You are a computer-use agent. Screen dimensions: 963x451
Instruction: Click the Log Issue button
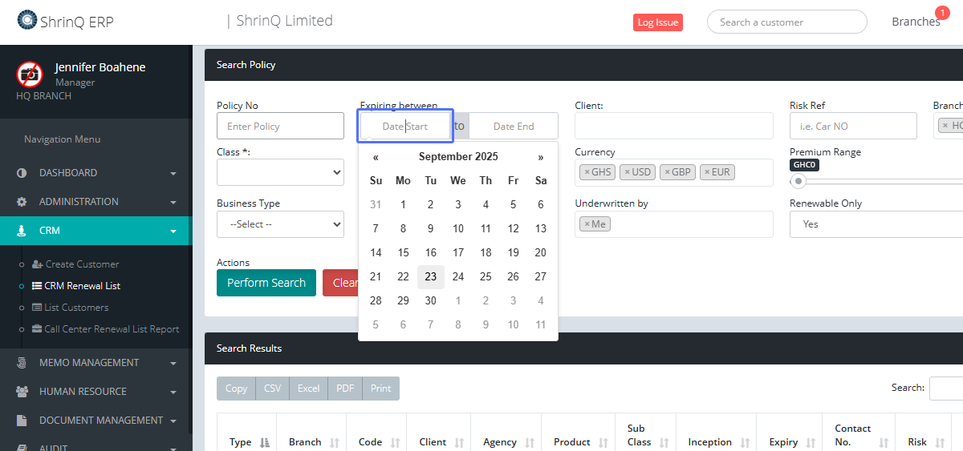coord(657,22)
